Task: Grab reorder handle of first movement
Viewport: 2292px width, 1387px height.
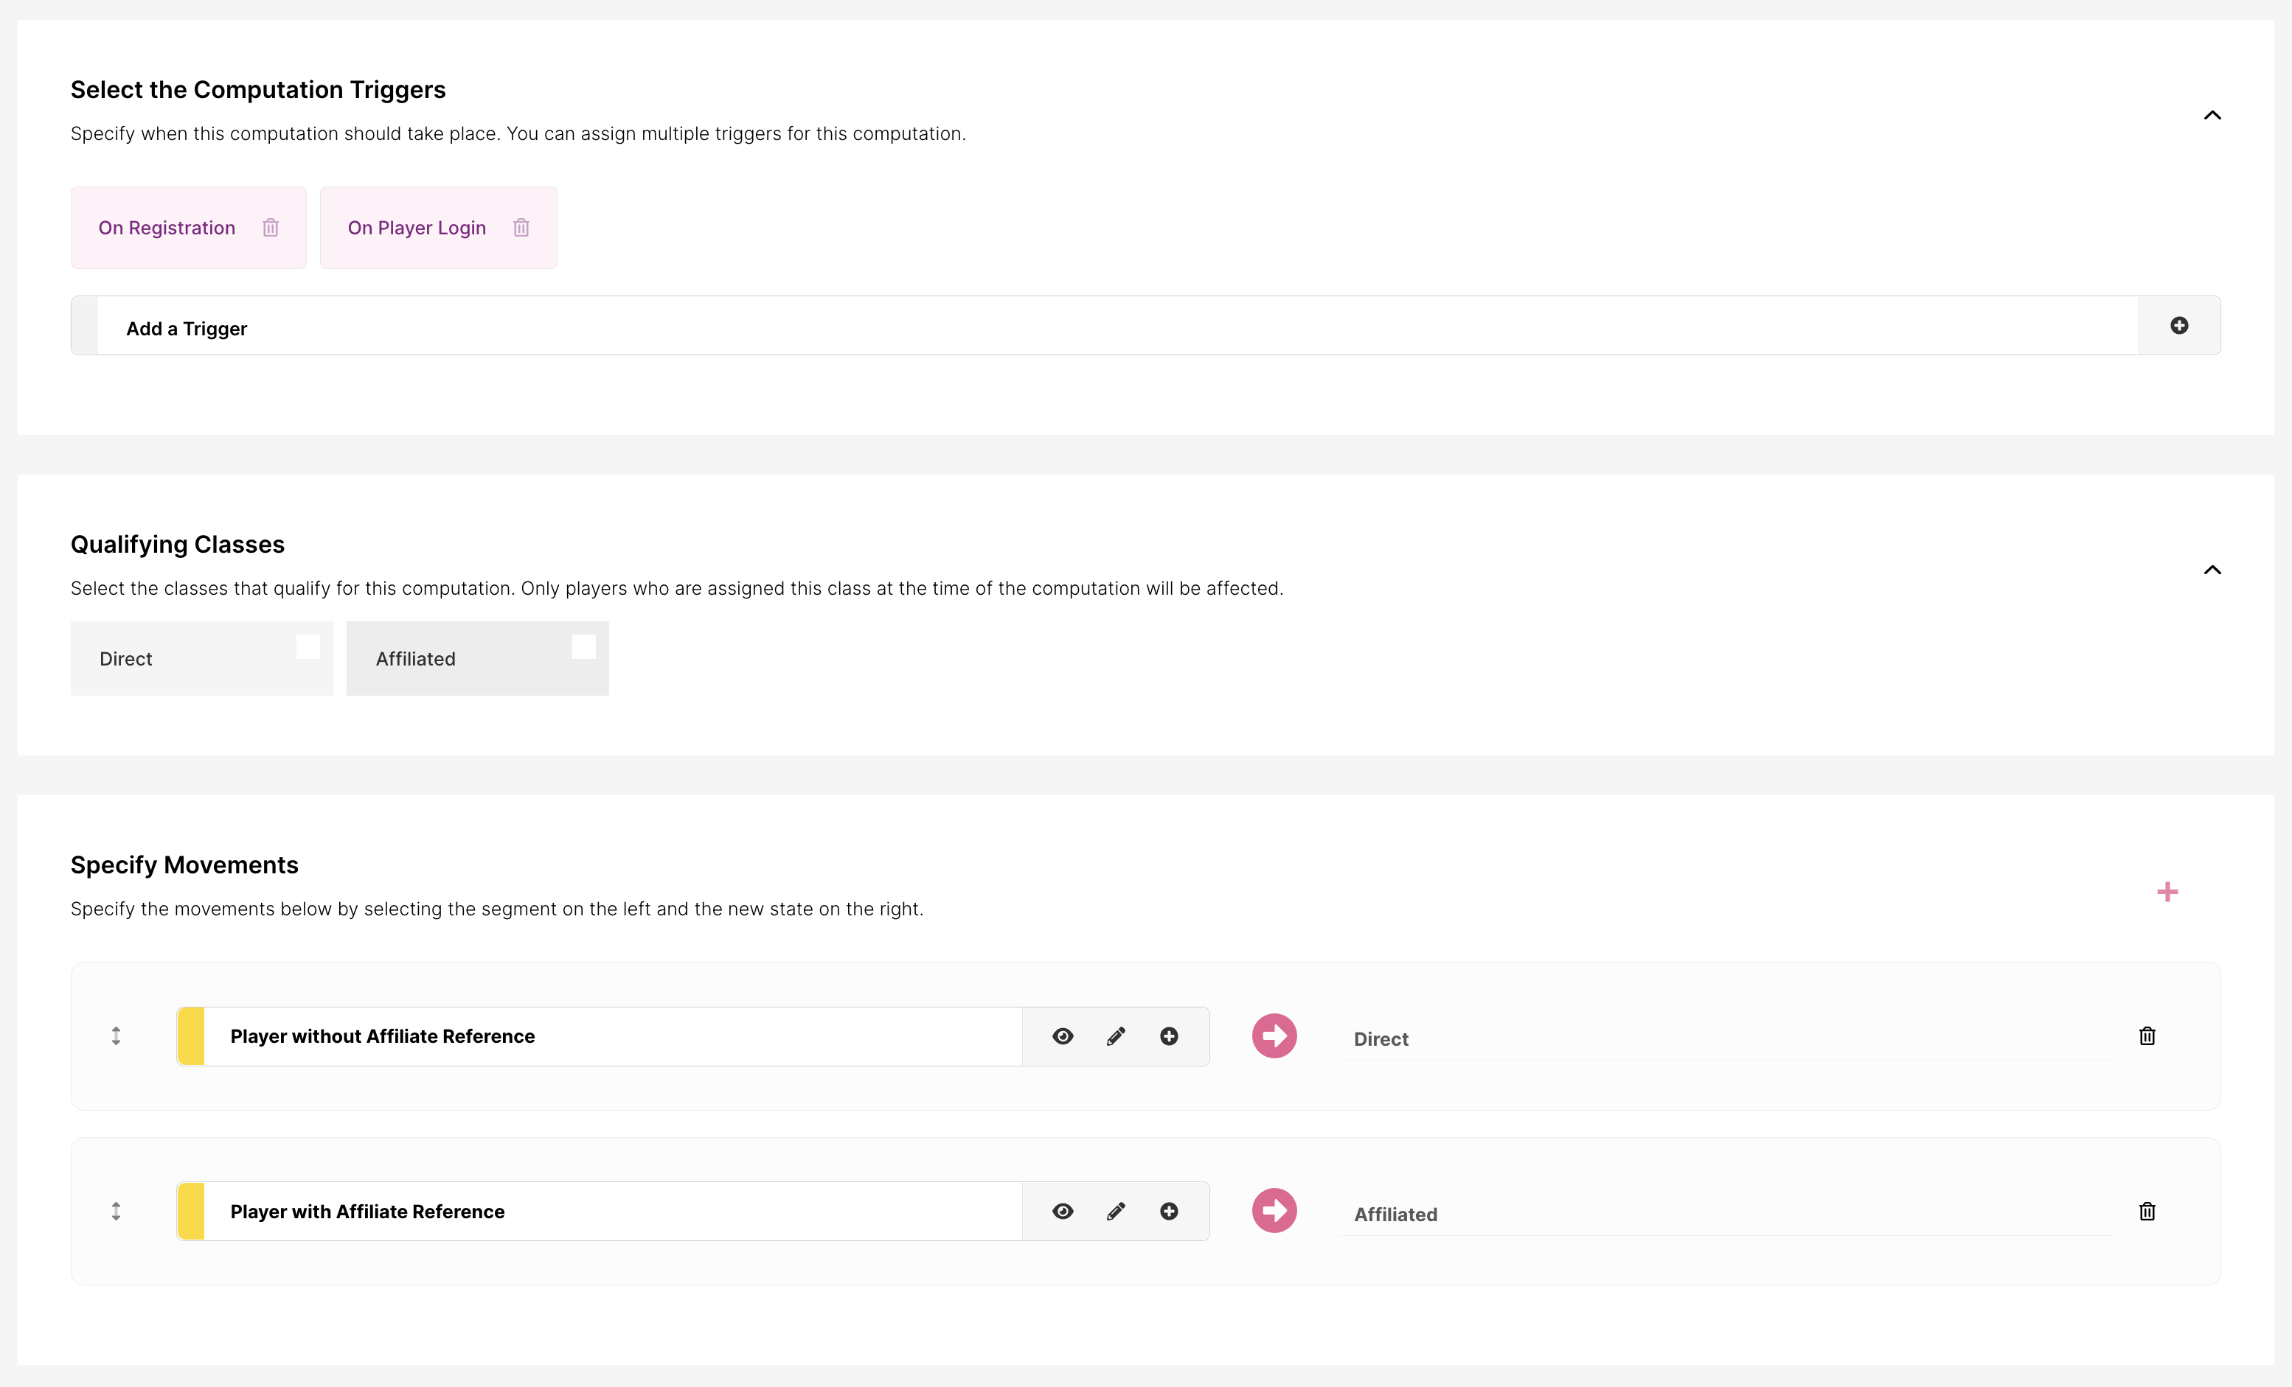Action: 117,1035
